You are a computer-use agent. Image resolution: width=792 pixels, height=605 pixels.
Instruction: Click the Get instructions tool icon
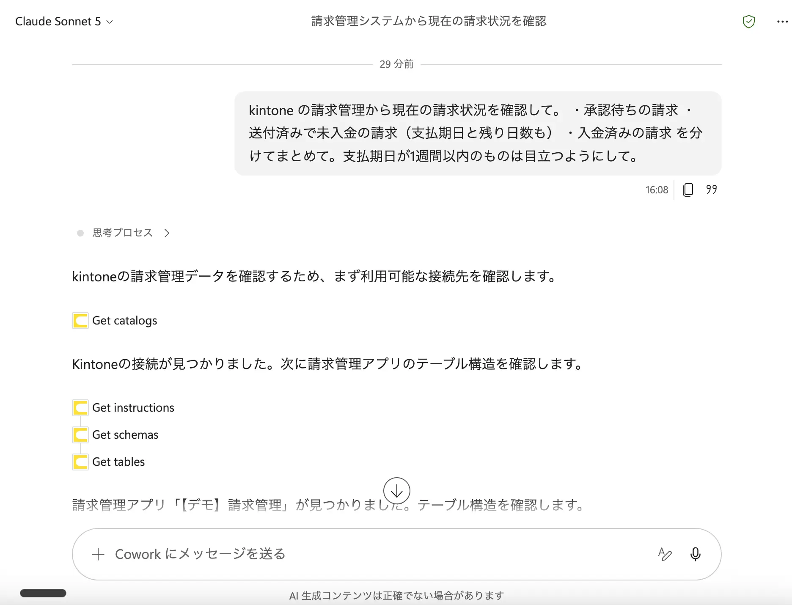coord(80,408)
